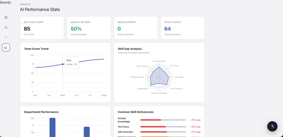Click the Above & Beyond 50% value

[x=76, y=29]
